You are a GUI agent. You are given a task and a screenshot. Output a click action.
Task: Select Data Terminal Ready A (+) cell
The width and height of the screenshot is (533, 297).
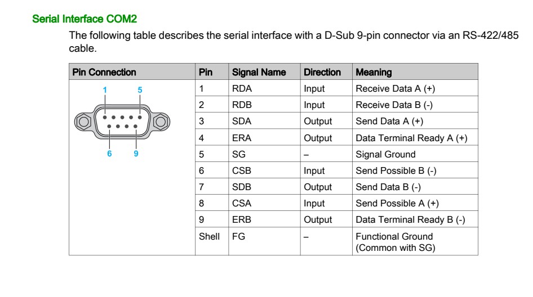pos(411,138)
